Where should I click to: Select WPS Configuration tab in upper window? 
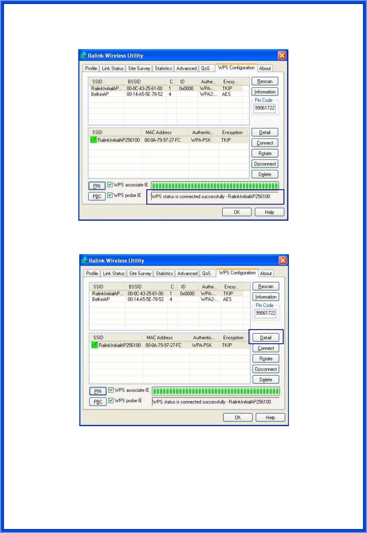(x=236, y=67)
